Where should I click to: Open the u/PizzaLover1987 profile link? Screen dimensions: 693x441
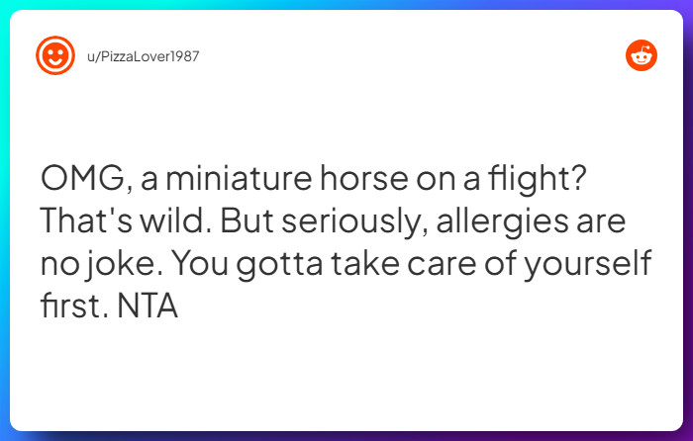pos(144,56)
